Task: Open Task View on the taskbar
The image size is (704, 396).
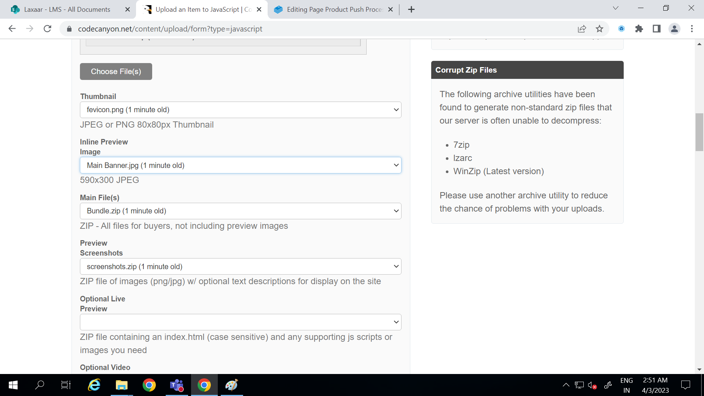Action: coord(66,385)
